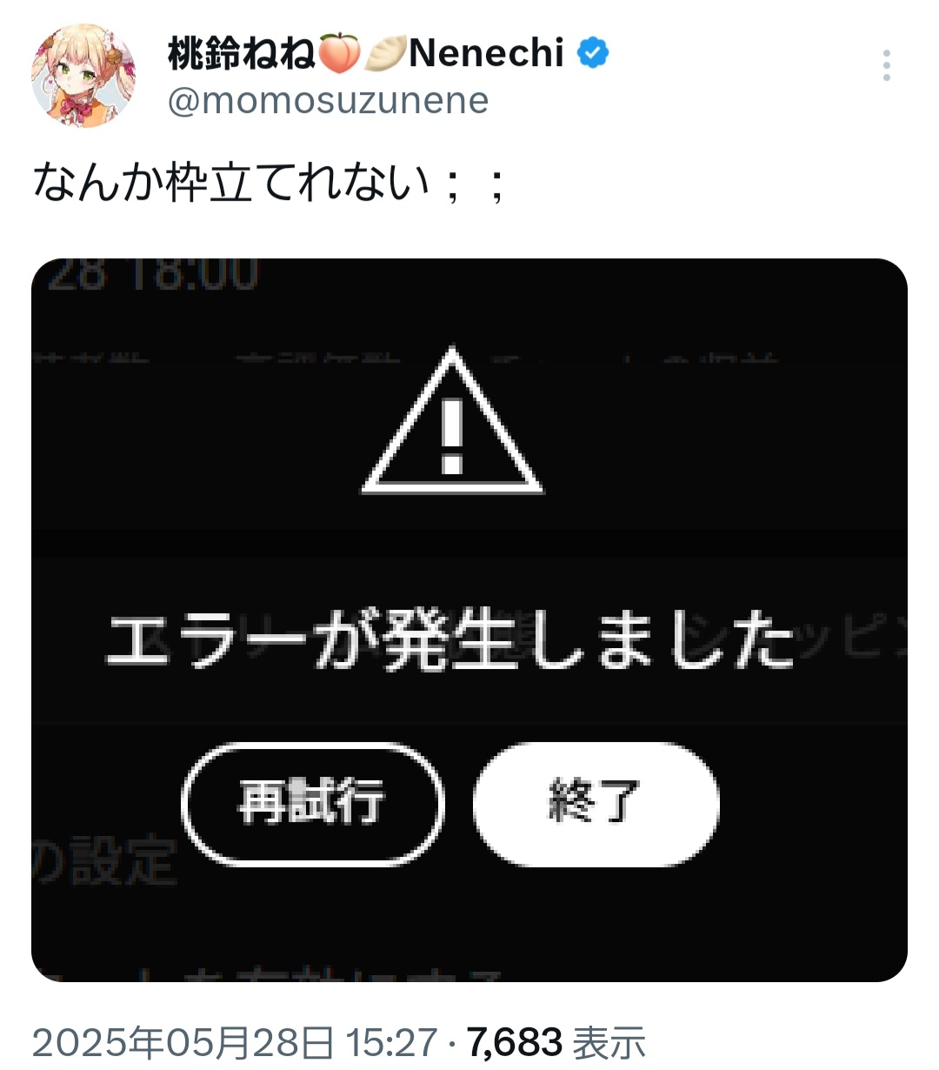Open the 桃鈴ねね profile avatar
Viewport: 939px width, 1070px height.
pos(83,76)
